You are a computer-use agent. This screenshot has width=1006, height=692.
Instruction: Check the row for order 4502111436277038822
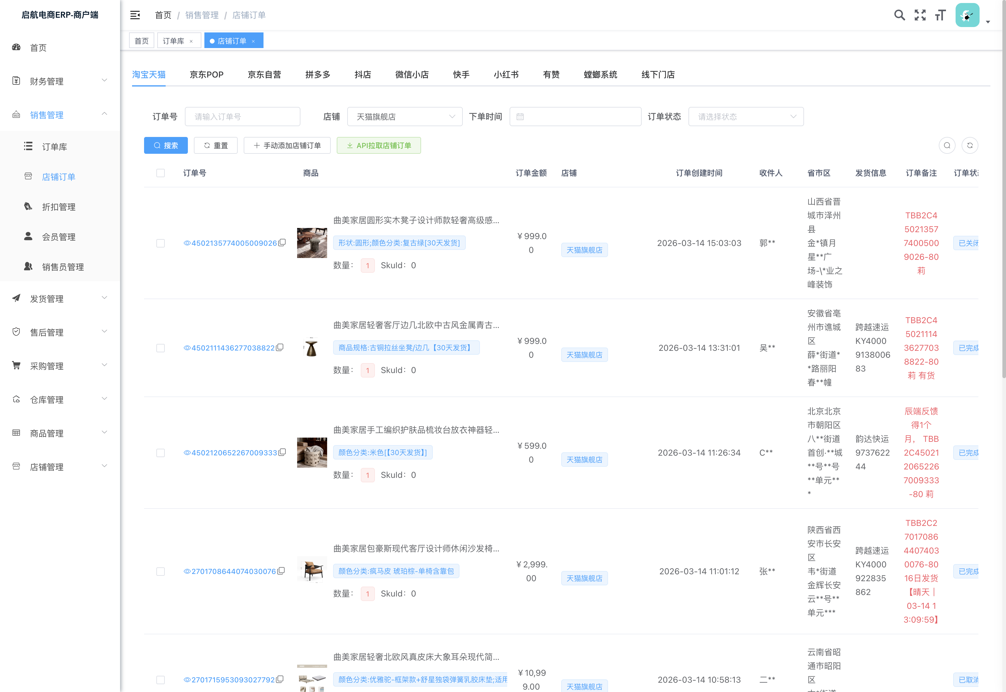point(160,348)
